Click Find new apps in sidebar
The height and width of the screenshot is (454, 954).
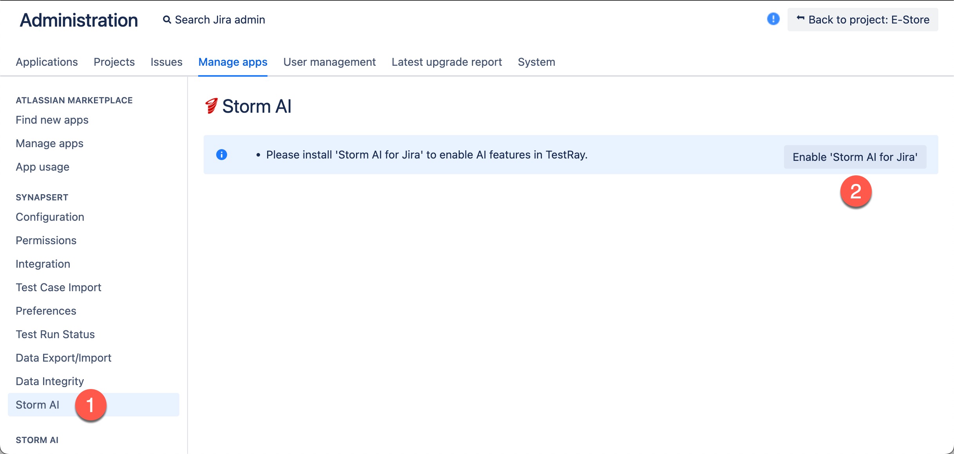52,120
